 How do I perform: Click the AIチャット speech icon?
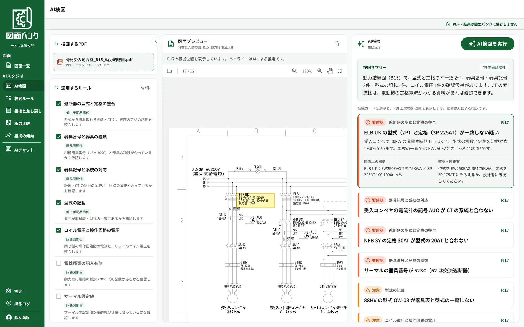[8, 149]
